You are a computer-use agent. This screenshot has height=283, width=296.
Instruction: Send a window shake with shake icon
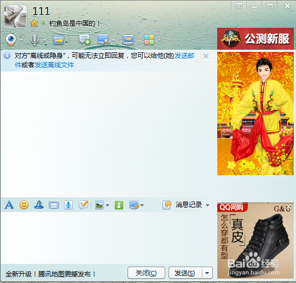click(54, 205)
